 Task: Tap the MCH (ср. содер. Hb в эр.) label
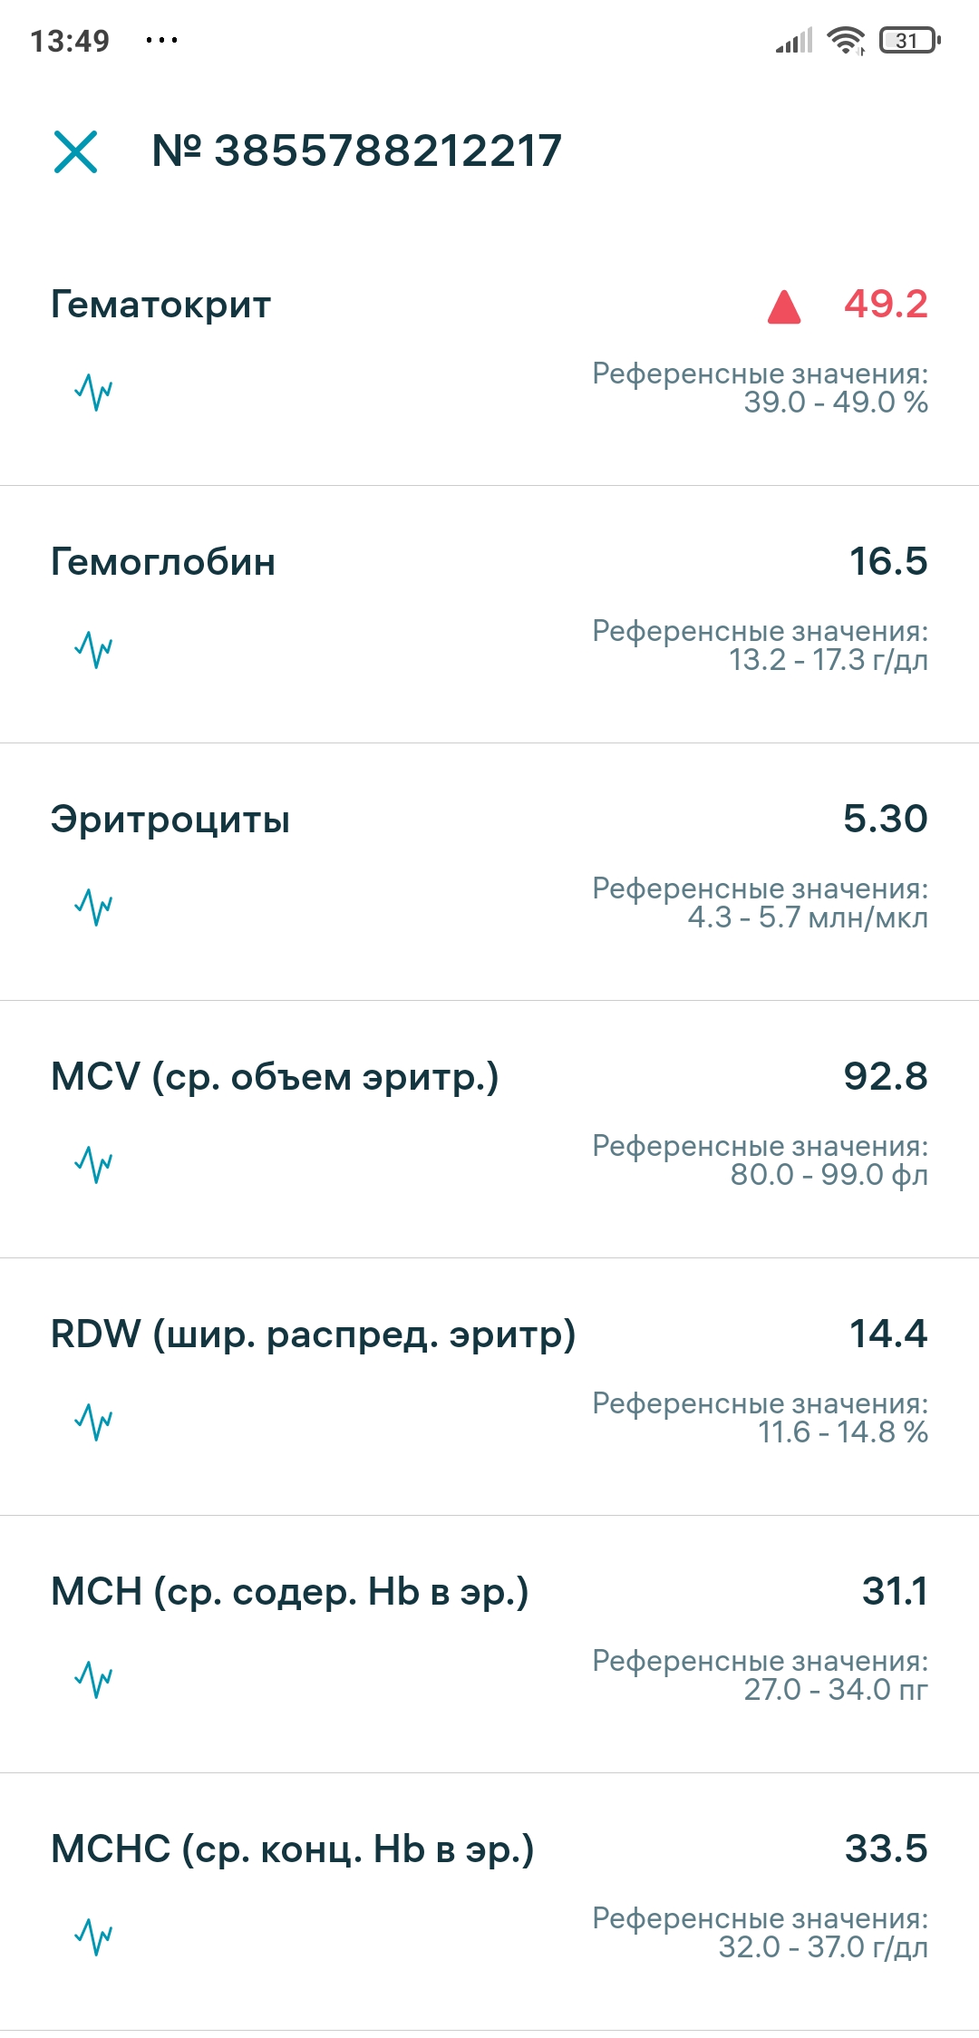point(290,1592)
